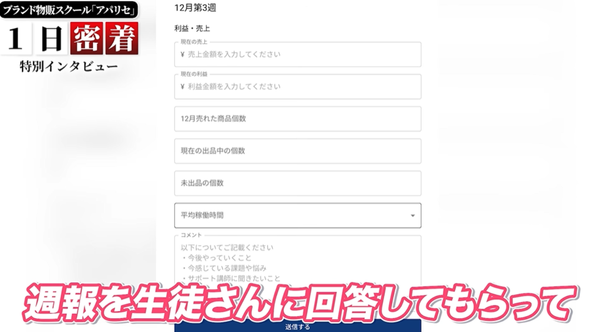Click the ¥ symbol in the profit field
This screenshot has width=591, height=332.
pyautogui.click(x=183, y=87)
